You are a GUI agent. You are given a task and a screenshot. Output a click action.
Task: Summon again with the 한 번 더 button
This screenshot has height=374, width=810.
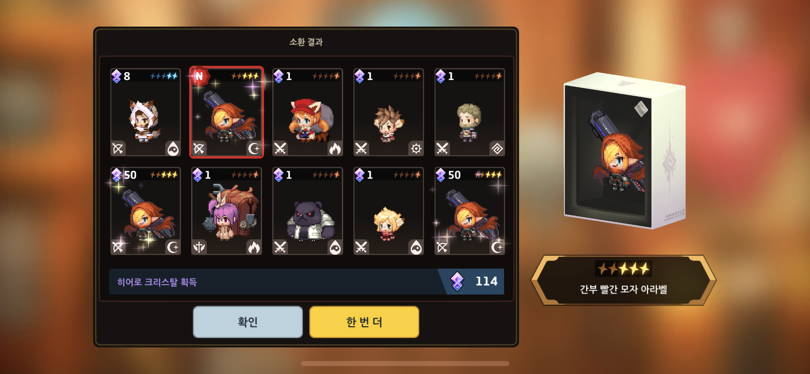tap(364, 322)
